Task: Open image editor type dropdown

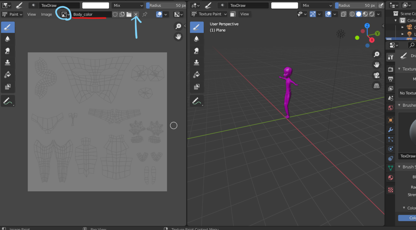Action: click(7, 6)
